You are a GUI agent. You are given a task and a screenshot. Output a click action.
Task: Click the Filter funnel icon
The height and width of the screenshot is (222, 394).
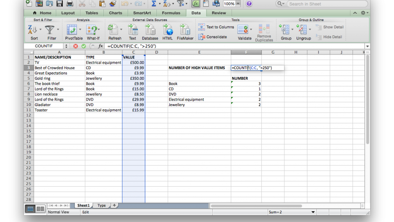(50, 30)
